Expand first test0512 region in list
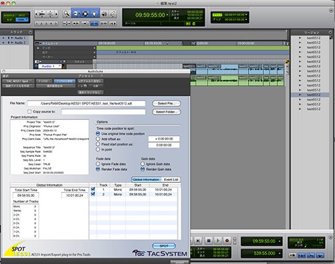Viewport: 335px width, 264px height. (300, 38)
